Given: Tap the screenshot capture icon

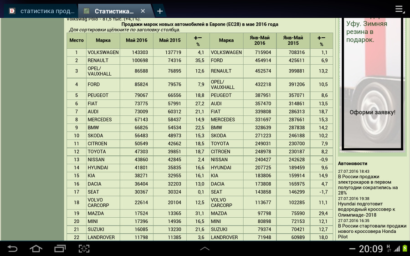Looking at the screenshot, I should pos(84,248).
